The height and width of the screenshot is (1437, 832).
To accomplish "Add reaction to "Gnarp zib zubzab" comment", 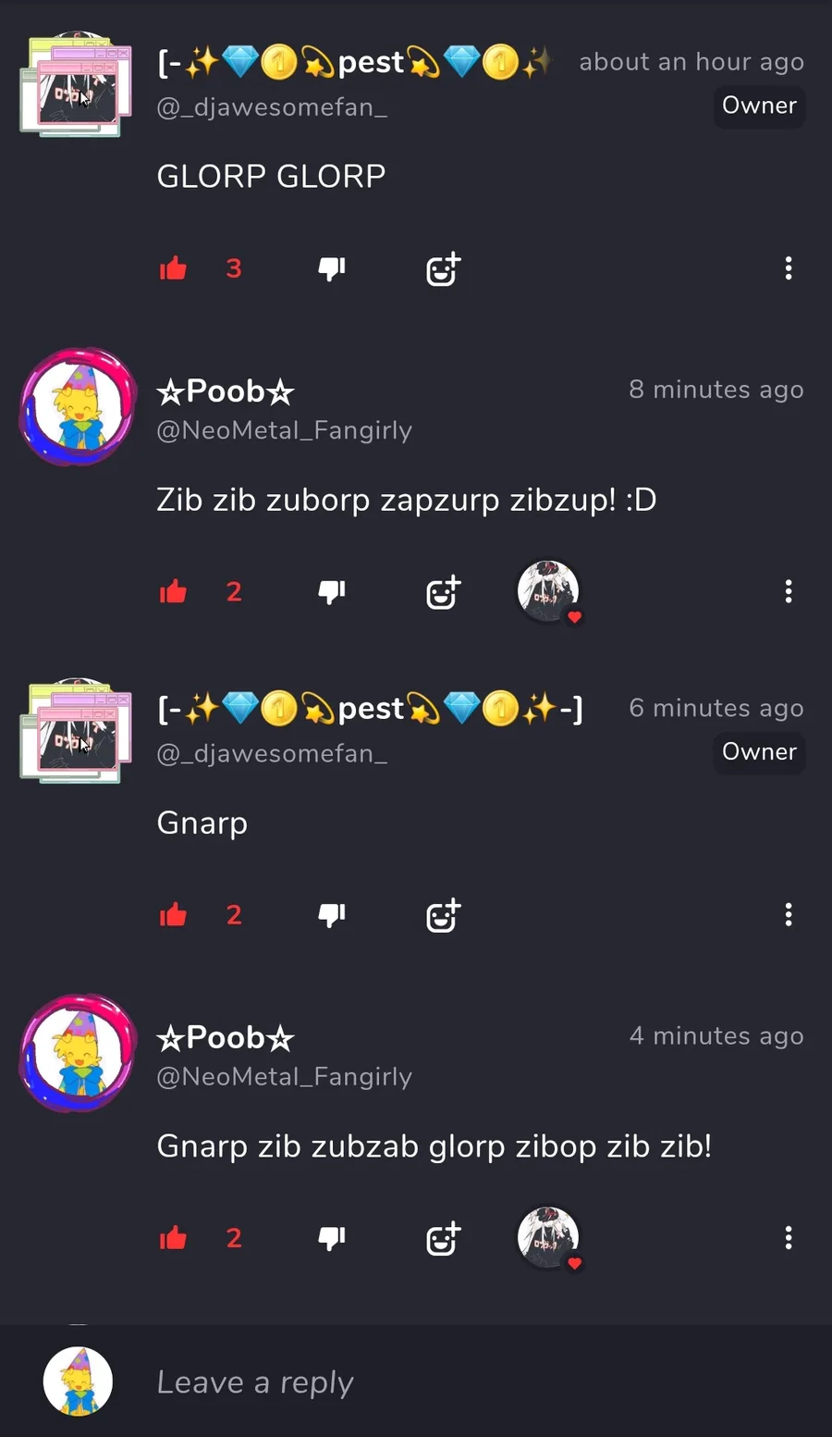I will click(443, 1238).
